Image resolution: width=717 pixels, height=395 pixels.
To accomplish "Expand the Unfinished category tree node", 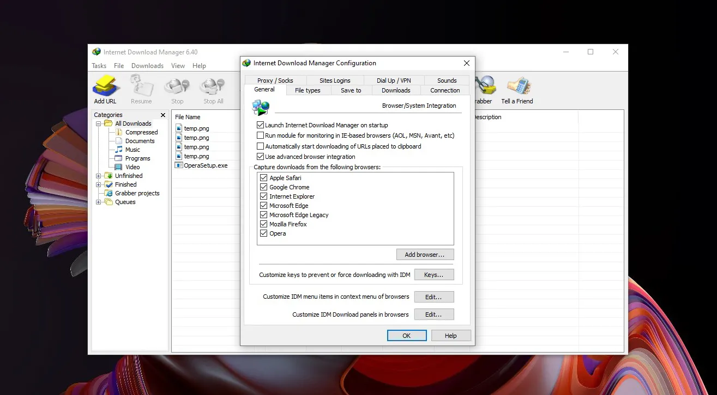I will click(99, 176).
